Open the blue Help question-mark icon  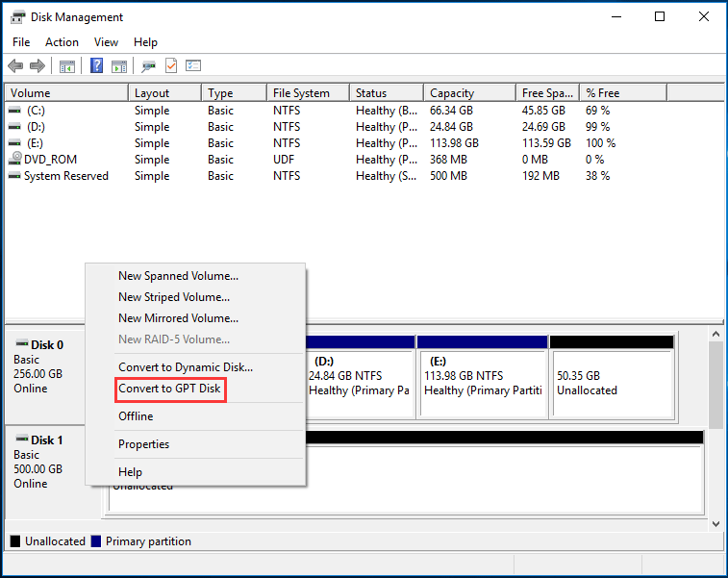pyautogui.click(x=96, y=65)
